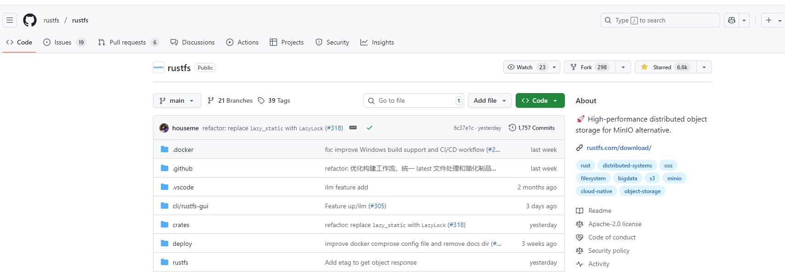
Task: Click the crates folder icon
Action: 165,225
